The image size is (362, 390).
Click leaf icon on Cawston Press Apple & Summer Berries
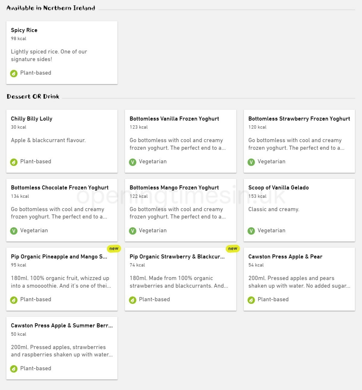click(14, 369)
